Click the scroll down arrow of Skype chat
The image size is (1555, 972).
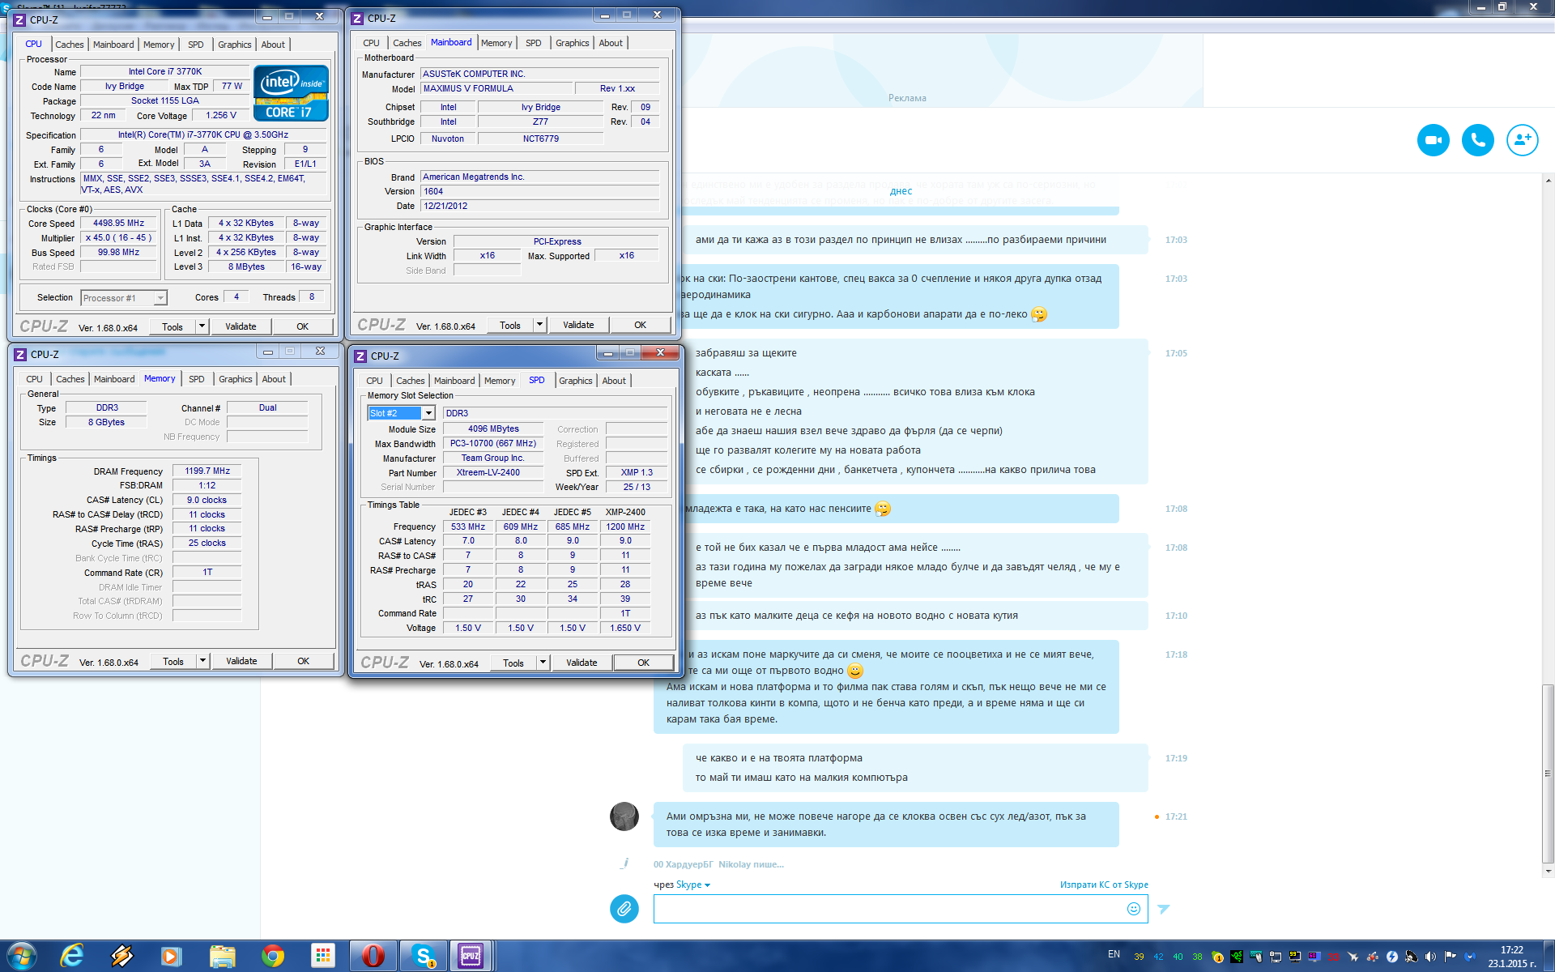pyautogui.click(x=1548, y=872)
